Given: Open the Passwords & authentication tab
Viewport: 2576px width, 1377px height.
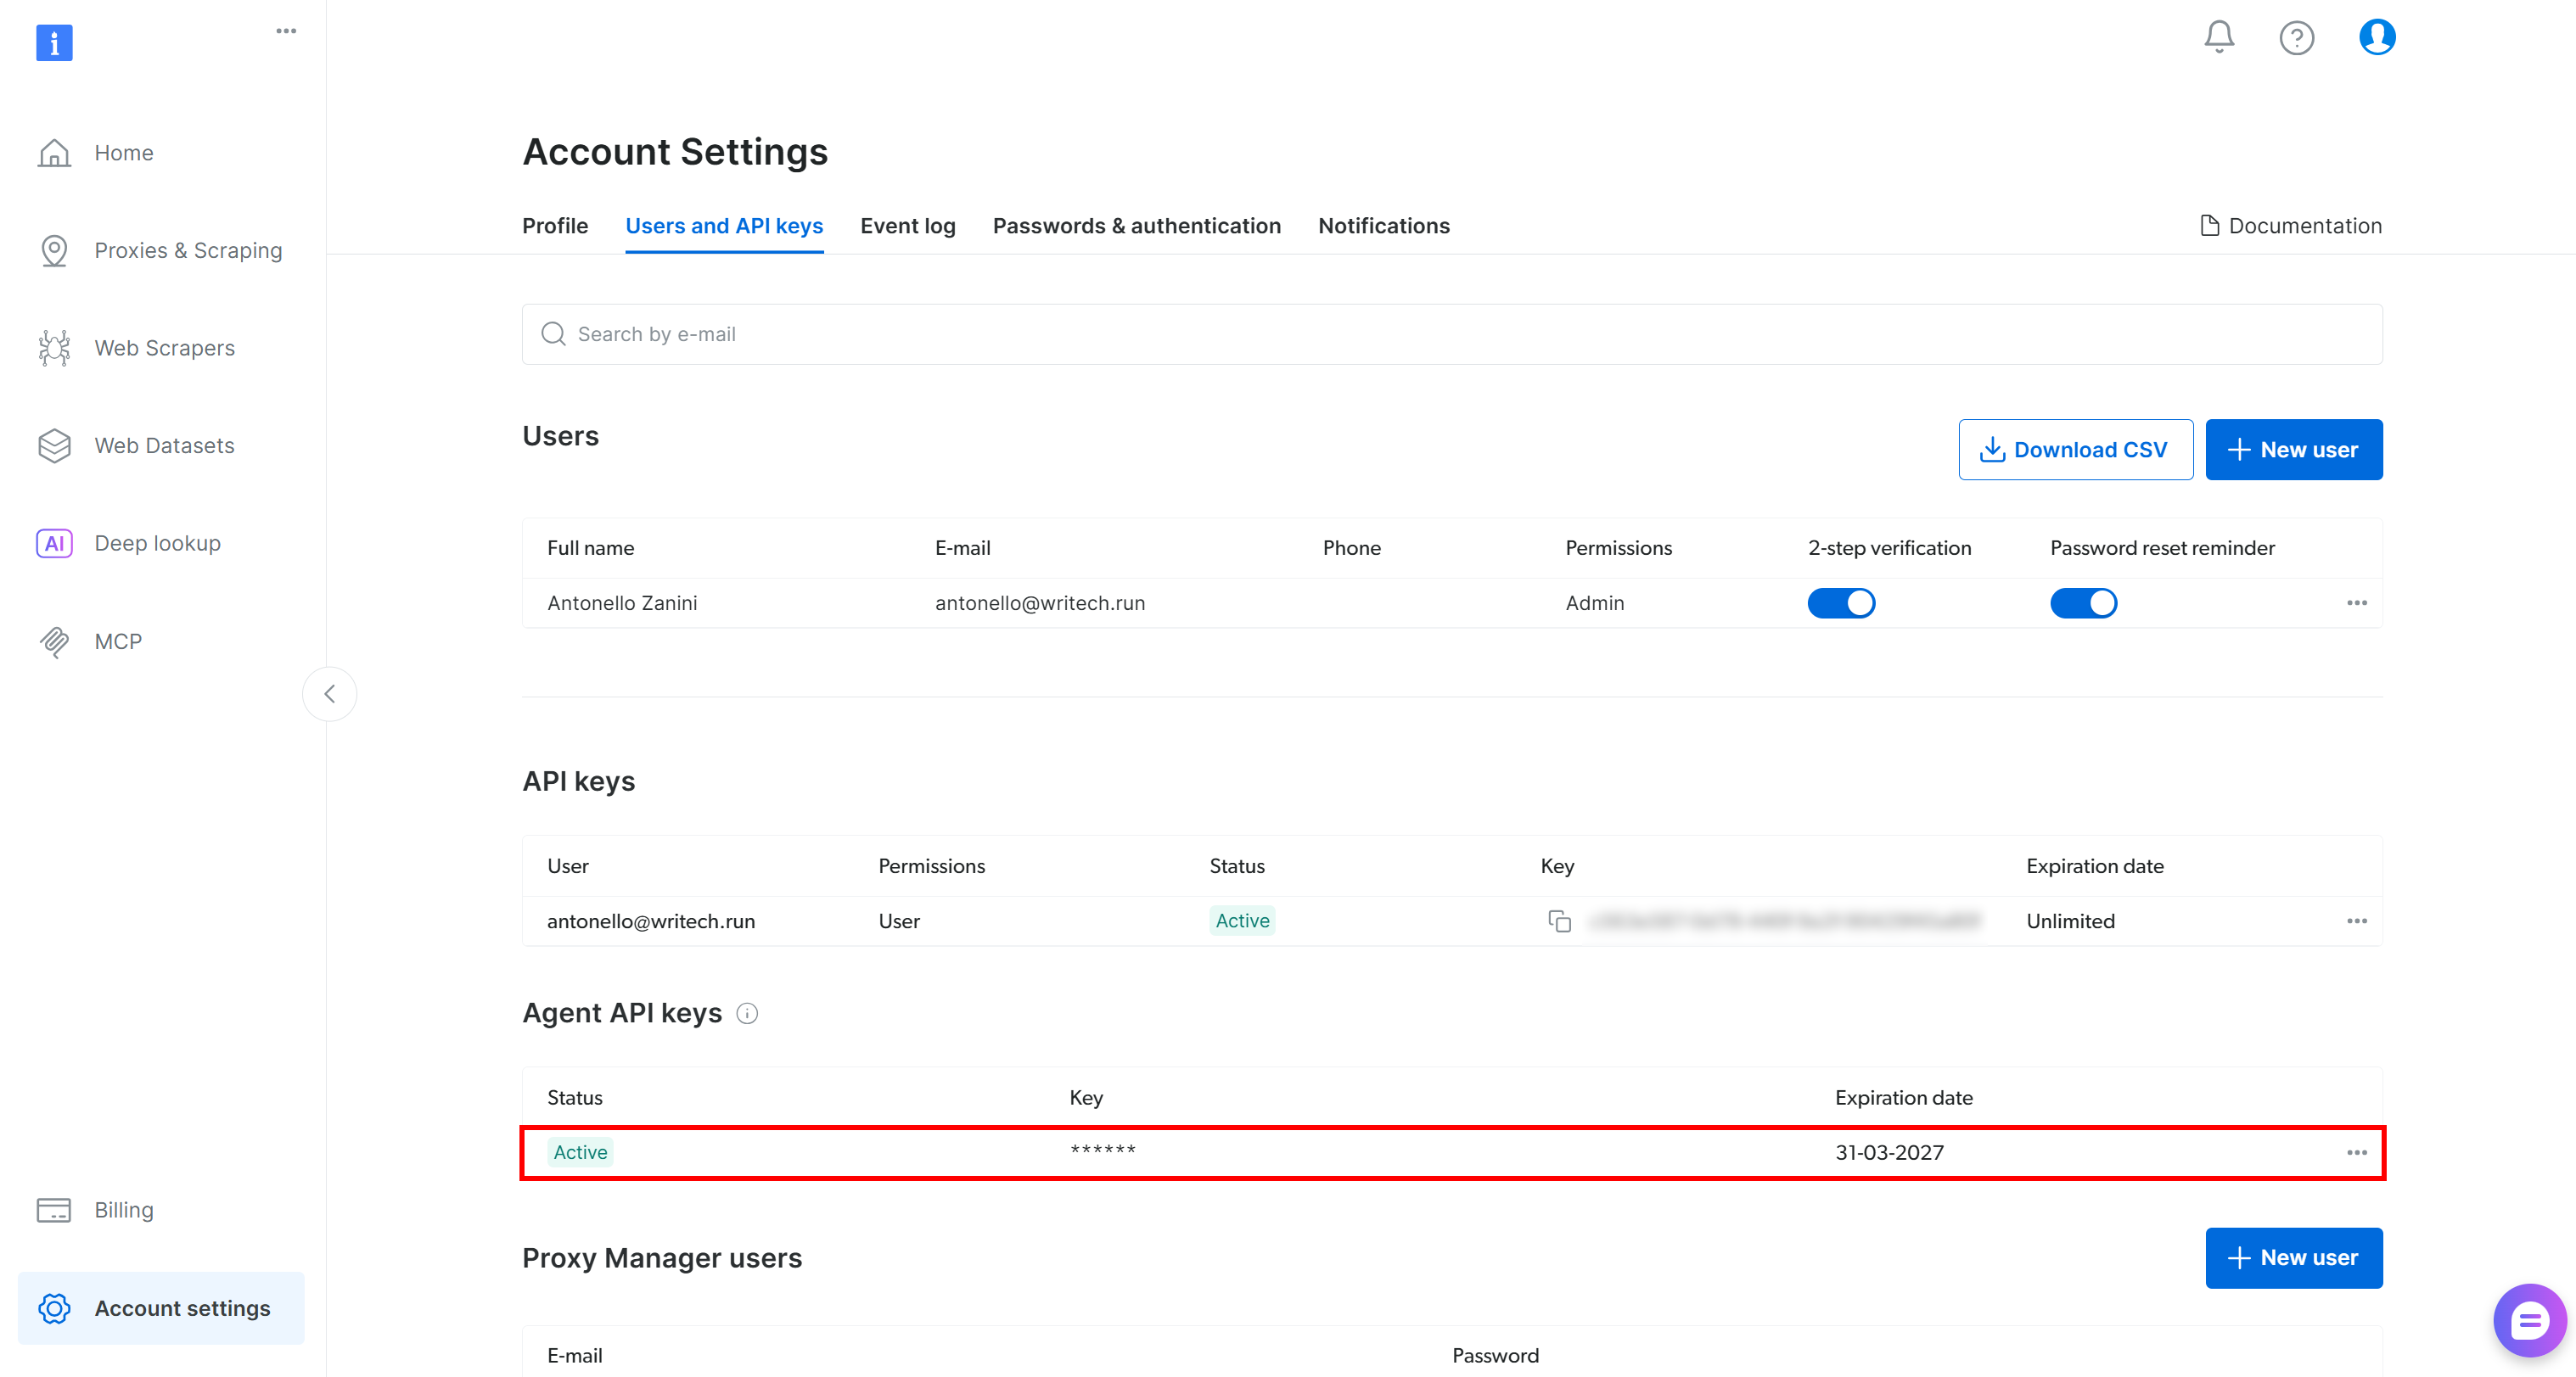Looking at the screenshot, I should click(x=1137, y=226).
